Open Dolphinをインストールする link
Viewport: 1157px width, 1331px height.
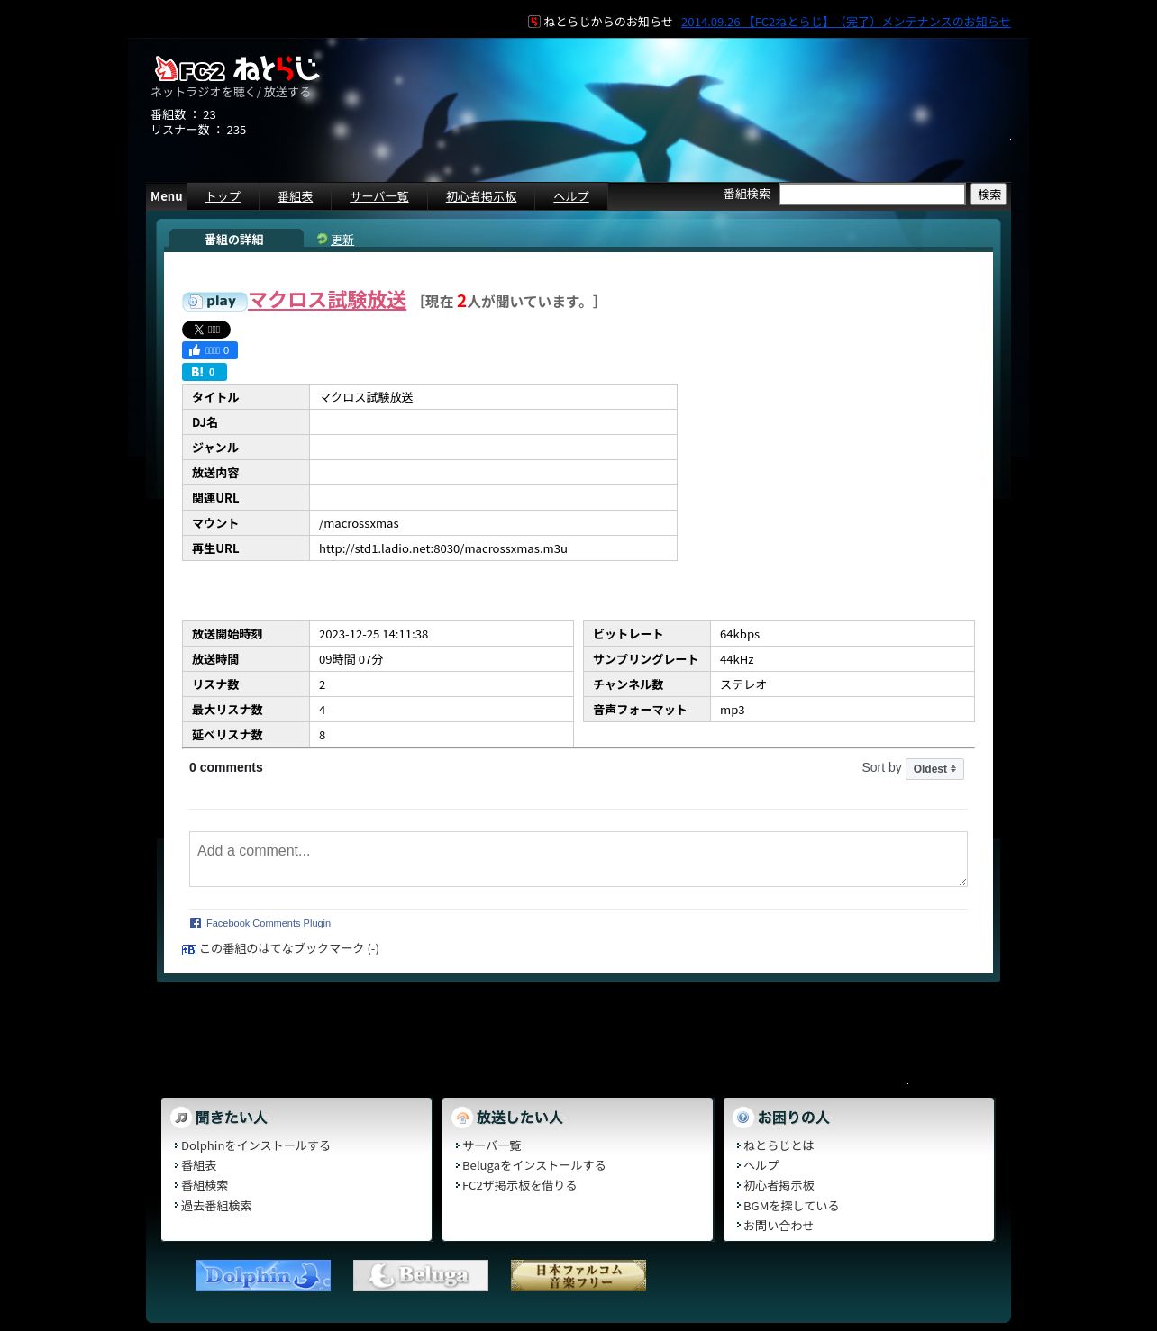256,1145
